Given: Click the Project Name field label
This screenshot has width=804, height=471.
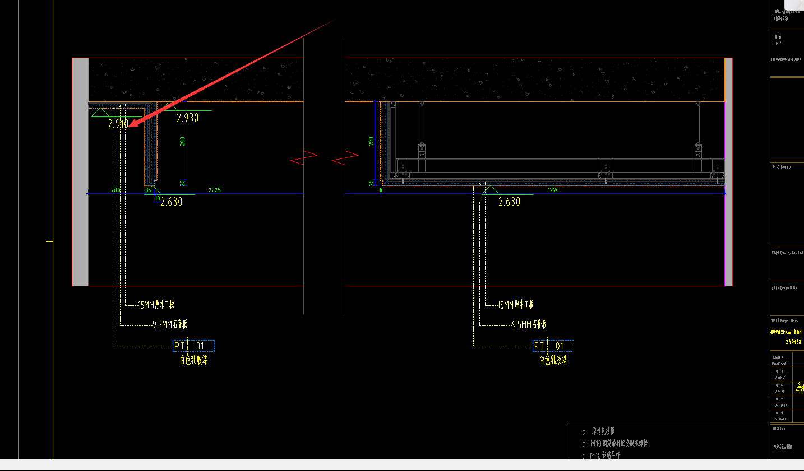Looking at the screenshot, I should [785, 321].
